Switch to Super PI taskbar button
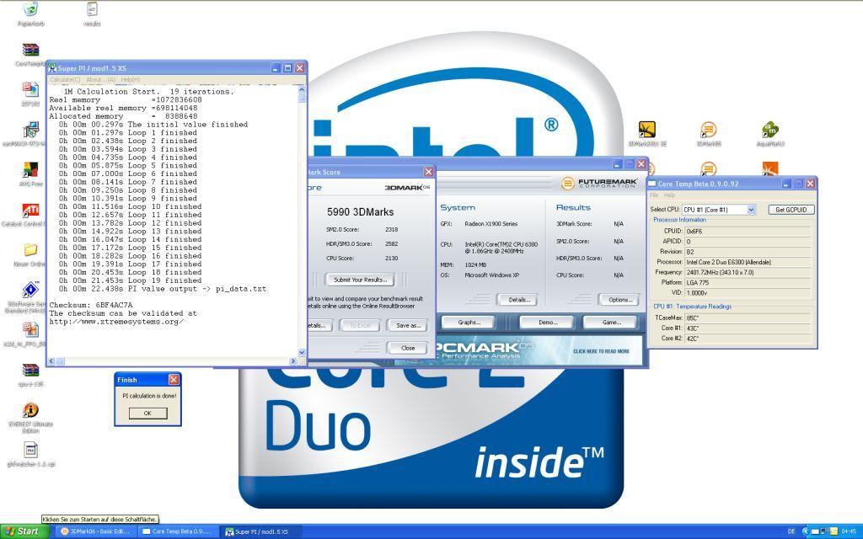Image resolution: width=863 pixels, height=539 pixels. coord(261,531)
